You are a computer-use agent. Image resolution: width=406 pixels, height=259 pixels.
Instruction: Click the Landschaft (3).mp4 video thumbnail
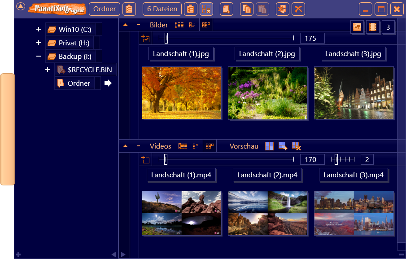[x=354, y=214]
